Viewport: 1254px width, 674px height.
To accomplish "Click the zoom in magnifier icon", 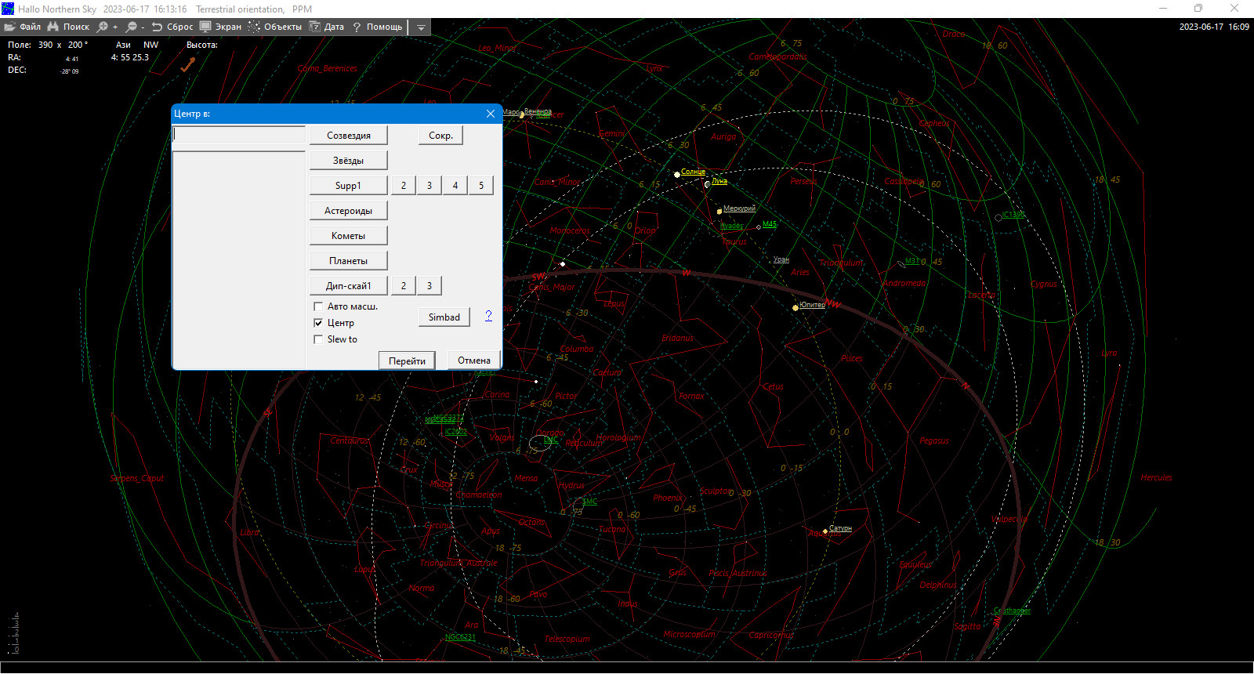I will tap(103, 27).
